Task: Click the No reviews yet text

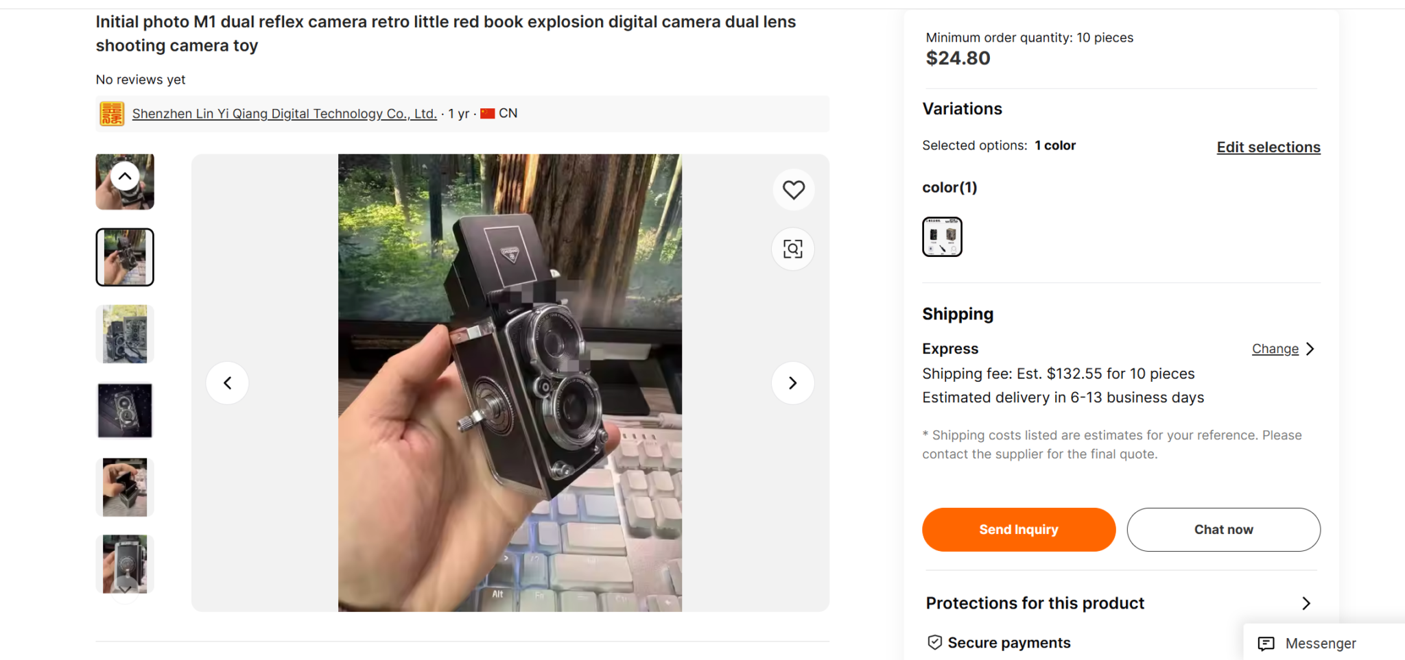Action: pos(140,80)
